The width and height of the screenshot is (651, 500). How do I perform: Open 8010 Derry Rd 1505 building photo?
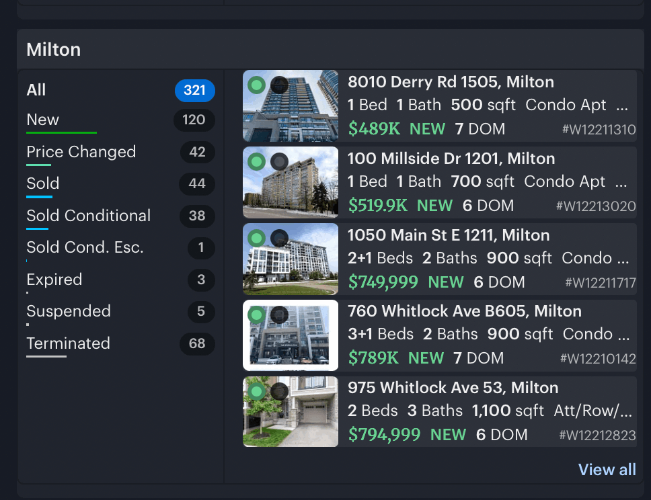point(291,106)
